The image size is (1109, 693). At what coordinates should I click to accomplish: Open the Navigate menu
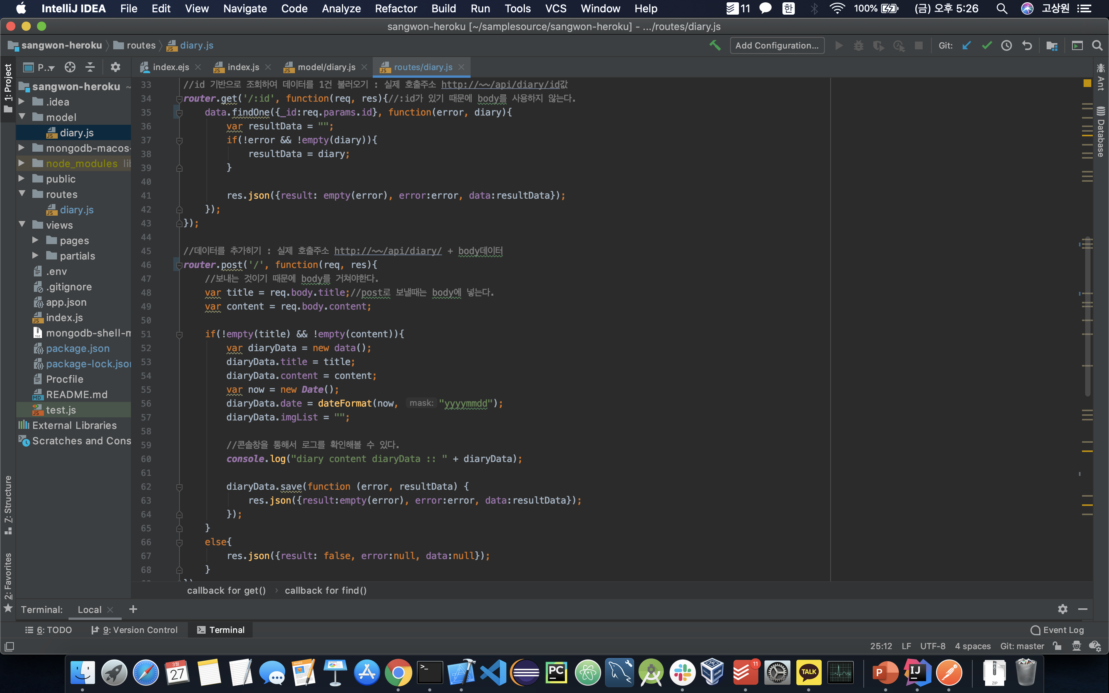(245, 8)
